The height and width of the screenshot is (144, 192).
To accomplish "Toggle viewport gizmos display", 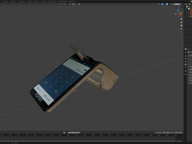I will coord(162,4).
